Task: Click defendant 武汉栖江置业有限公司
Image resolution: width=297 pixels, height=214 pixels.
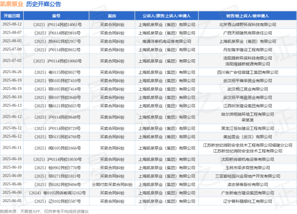Action: coord(247,89)
